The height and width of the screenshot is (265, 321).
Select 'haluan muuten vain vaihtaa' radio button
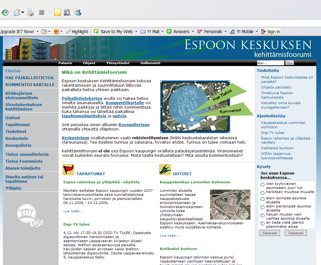[x=262, y=215]
